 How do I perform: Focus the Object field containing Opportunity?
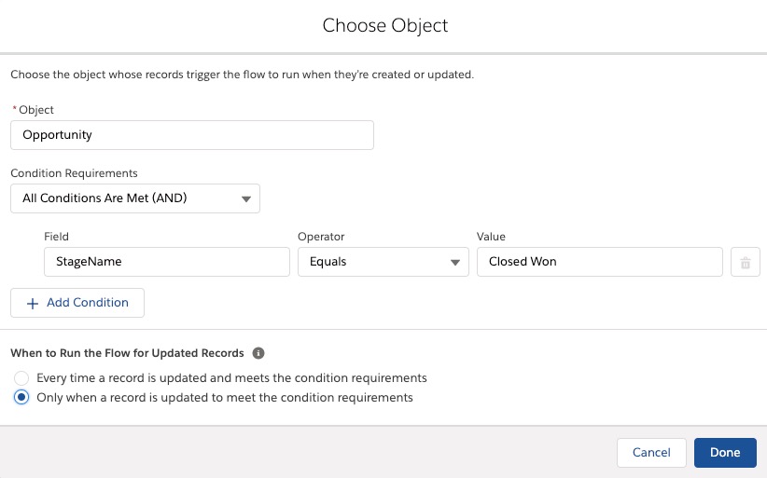tap(192, 135)
